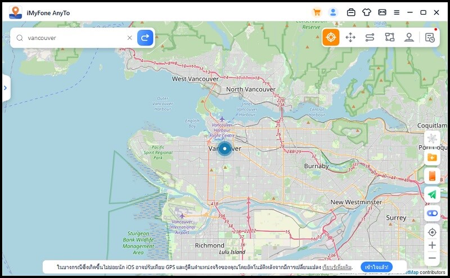
Task: Click the Central Harbour map label
Action: coord(317,112)
